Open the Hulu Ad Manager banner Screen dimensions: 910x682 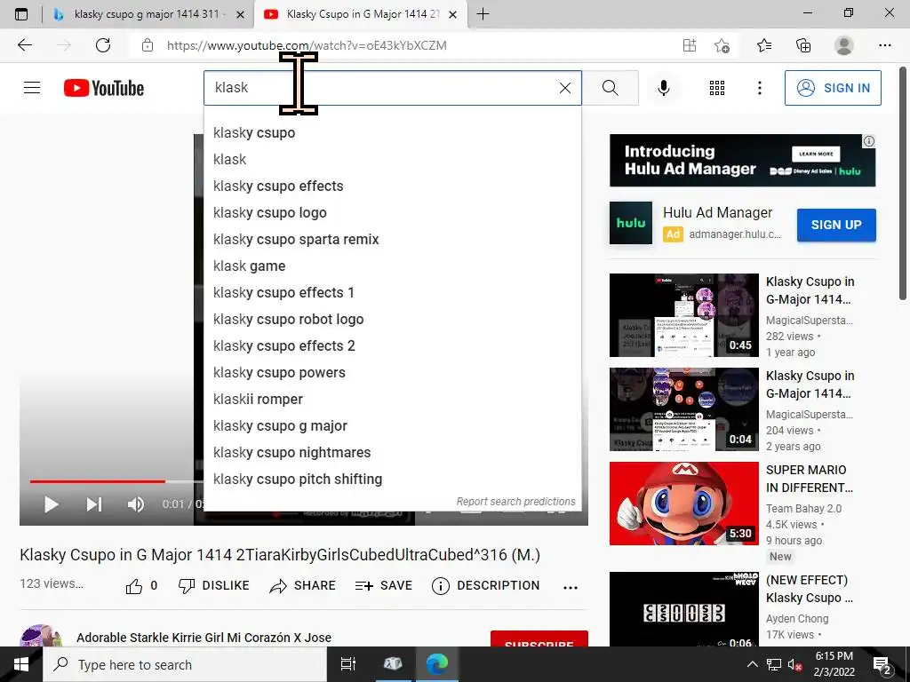coord(742,161)
